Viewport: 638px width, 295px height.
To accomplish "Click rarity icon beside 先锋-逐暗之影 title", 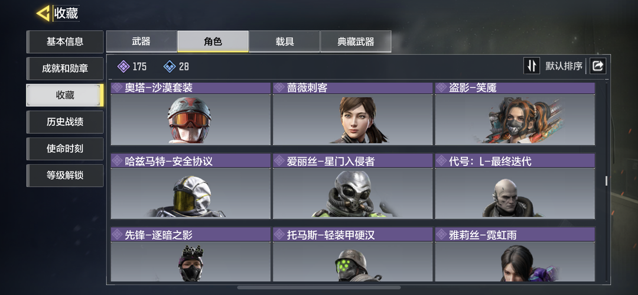I will tap(117, 234).
